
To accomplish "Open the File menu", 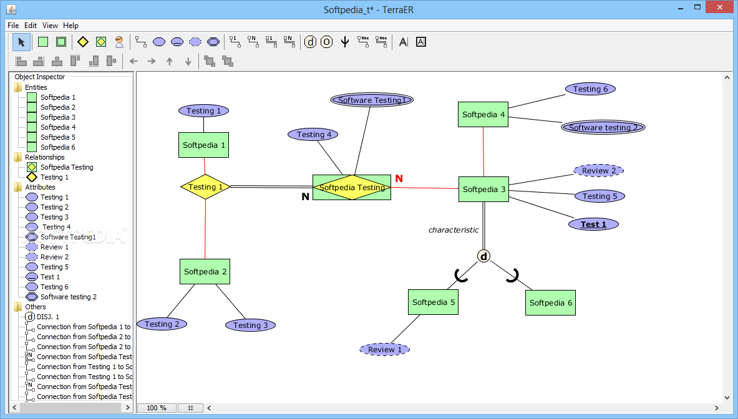I will (13, 26).
